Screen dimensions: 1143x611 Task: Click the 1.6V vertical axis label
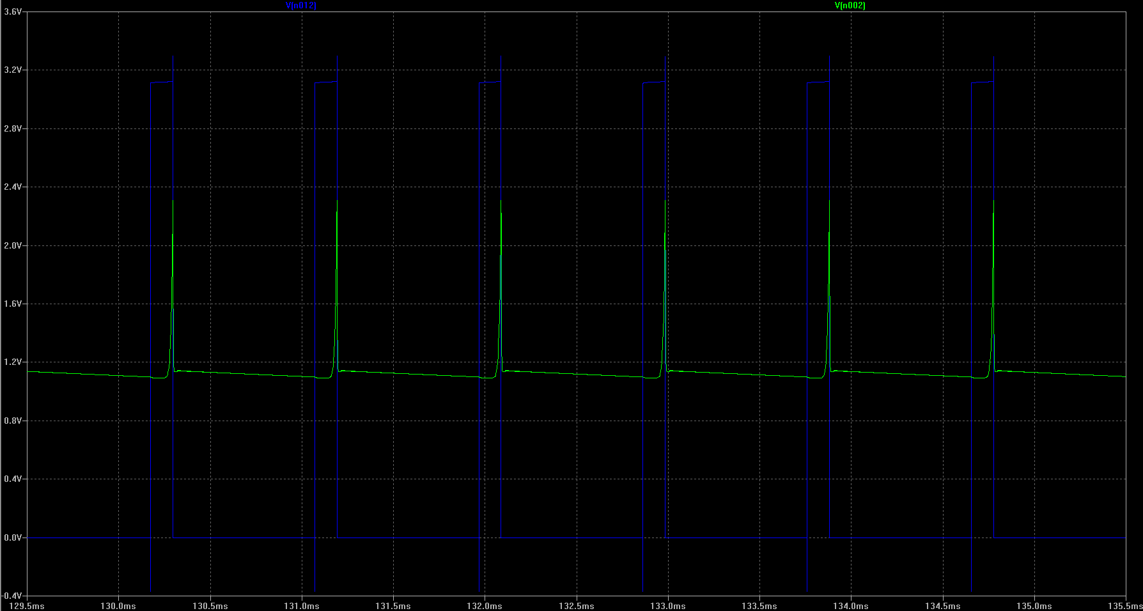(x=13, y=304)
